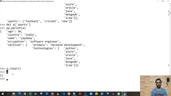Click the 'pp.pprint(a)' command line
Screen dimensions: 171x96
click(x=16, y=28)
